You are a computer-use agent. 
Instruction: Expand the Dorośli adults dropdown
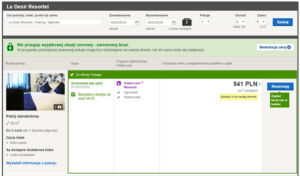tap(240, 22)
